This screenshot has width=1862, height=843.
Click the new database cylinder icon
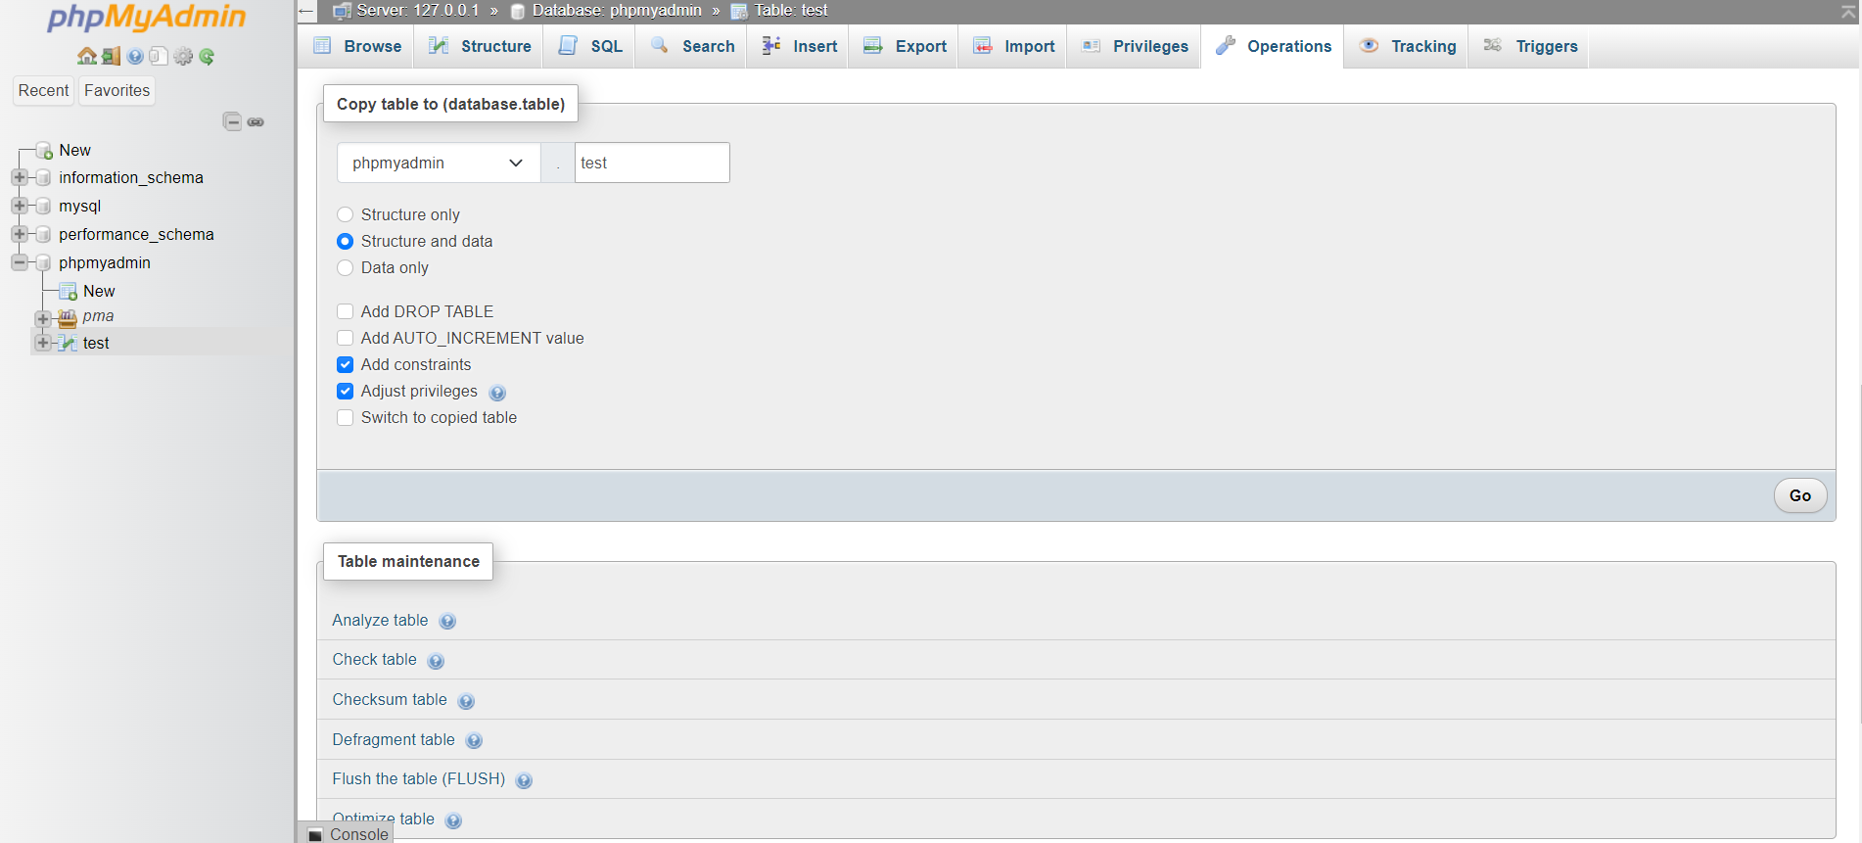pyautogui.click(x=44, y=150)
